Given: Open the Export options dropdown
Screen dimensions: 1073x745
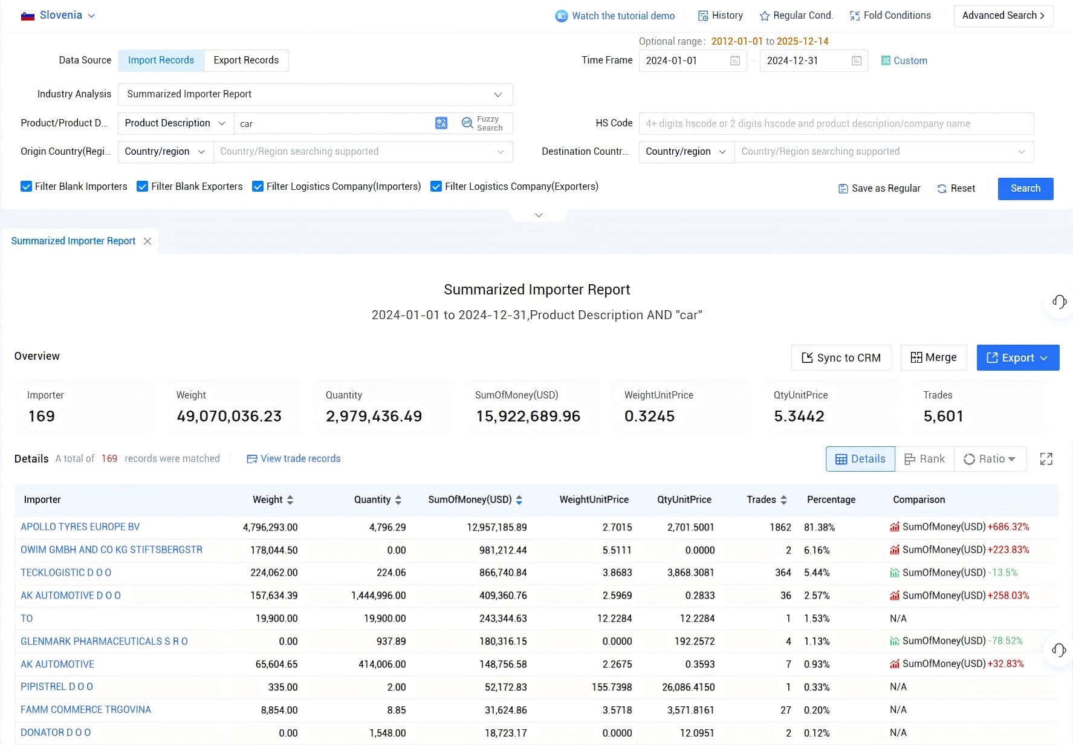Looking at the screenshot, I should click(1018, 358).
